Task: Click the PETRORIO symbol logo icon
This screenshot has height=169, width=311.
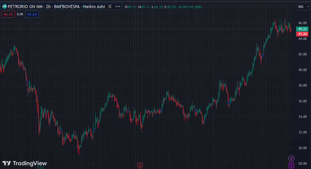Action: tap(4, 7)
